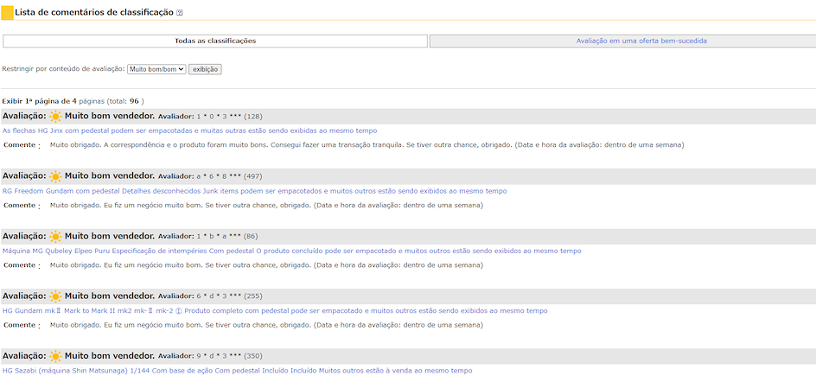This screenshot has height=382, width=816.
Task: Open the 'RG Freedom Gundam' item link
Action: coord(254,191)
